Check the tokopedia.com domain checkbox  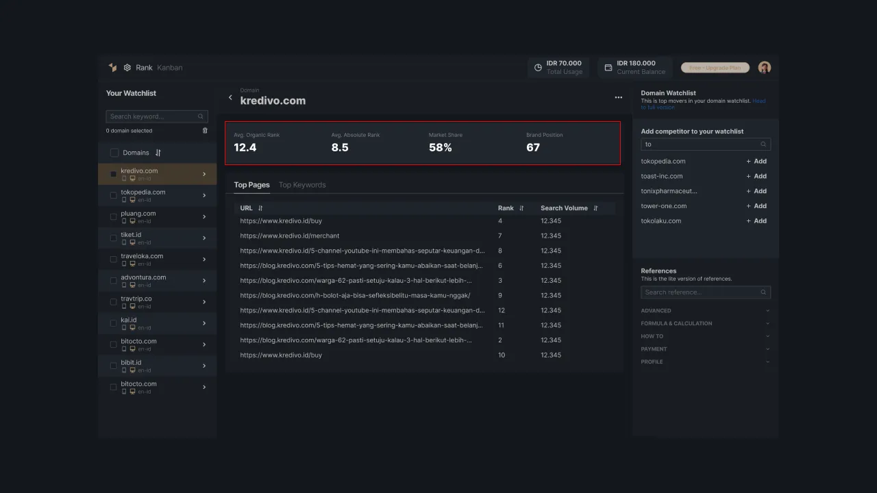114,196
